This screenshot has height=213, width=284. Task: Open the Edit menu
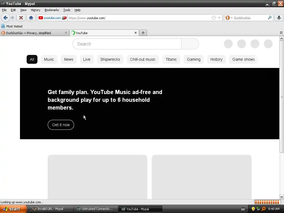click(13, 10)
